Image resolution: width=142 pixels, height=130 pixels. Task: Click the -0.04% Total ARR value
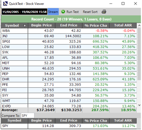pos(129,31)
